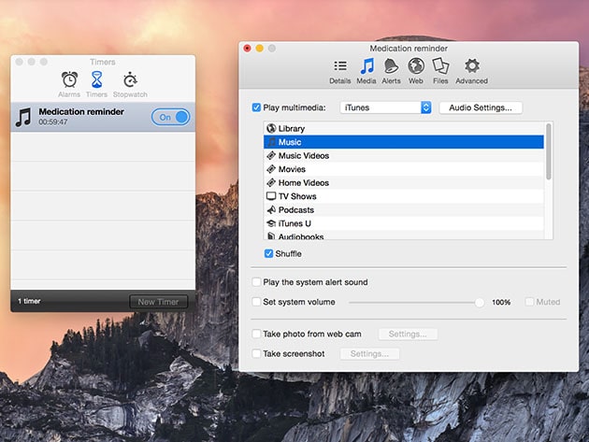Uncheck the Shuffle checkbox
The image size is (589, 442).
[268, 253]
